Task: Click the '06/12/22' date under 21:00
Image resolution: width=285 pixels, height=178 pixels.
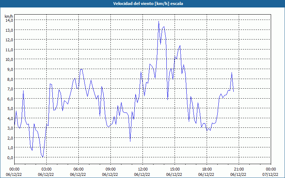Action: point(238,174)
